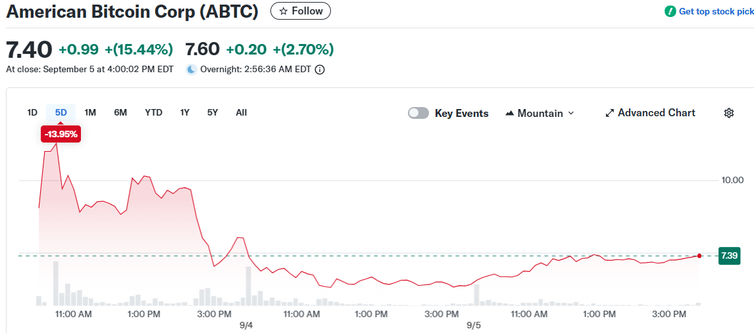Viewport: 754px width, 333px height.
Task: Toggle the Key Events switch
Action: click(418, 113)
